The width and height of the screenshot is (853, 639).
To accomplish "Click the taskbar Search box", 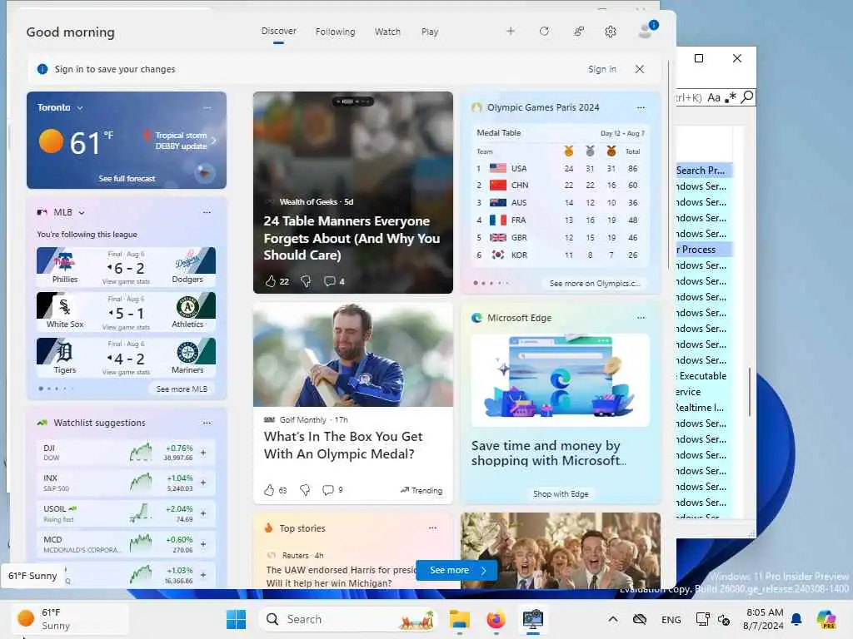I will click(x=349, y=619).
